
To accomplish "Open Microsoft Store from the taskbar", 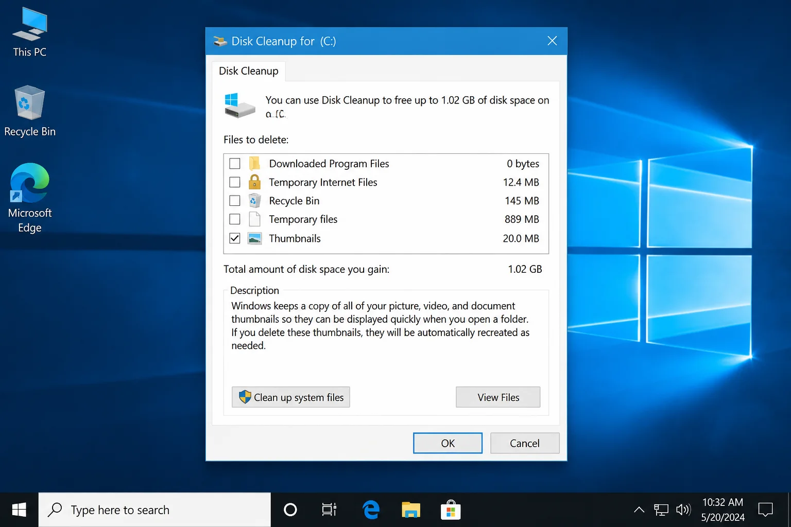I will (x=451, y=510).
